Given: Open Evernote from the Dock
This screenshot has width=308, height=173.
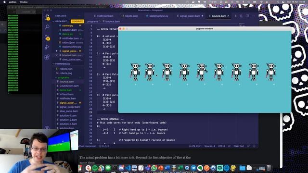Looking at the screenshot, I should coord(200,168).
